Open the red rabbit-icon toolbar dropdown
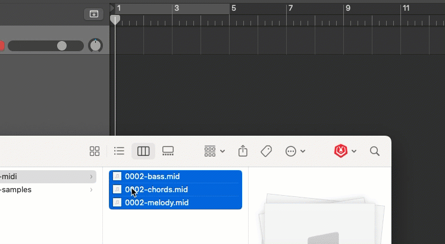The image size is (445, 244). pyautogui.click(x=345, y=151)
